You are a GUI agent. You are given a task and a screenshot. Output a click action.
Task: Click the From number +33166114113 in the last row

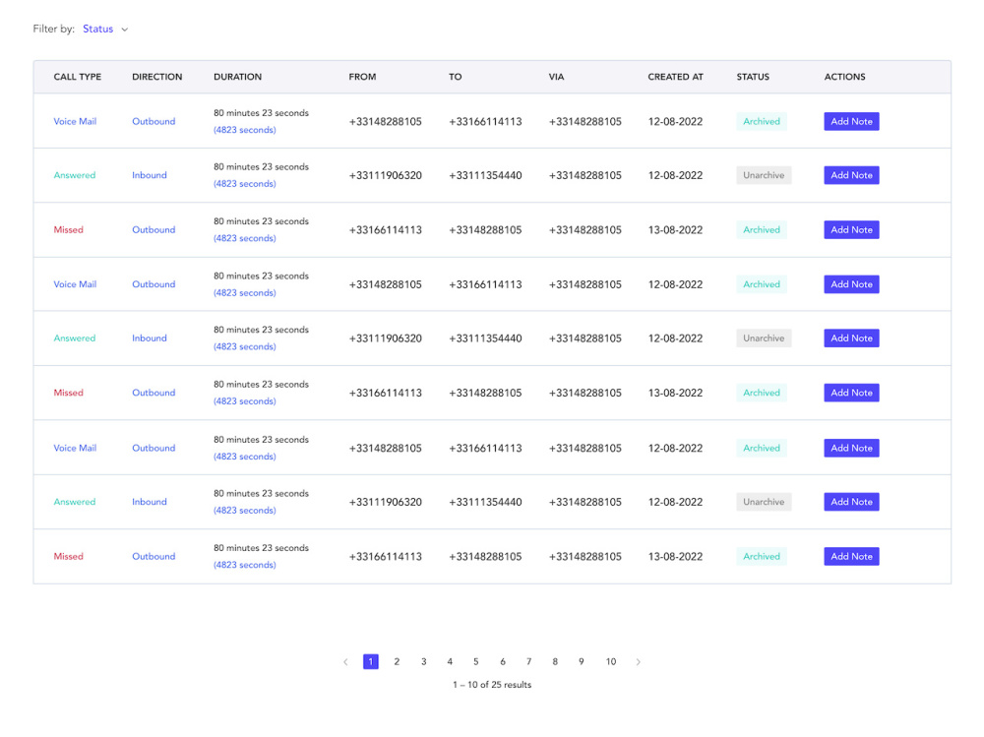(x=386, y=557)
